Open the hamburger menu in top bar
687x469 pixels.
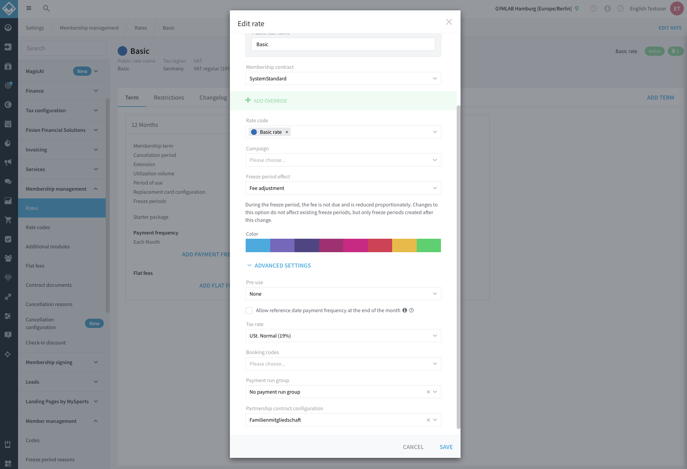click(x=29, y=8)
